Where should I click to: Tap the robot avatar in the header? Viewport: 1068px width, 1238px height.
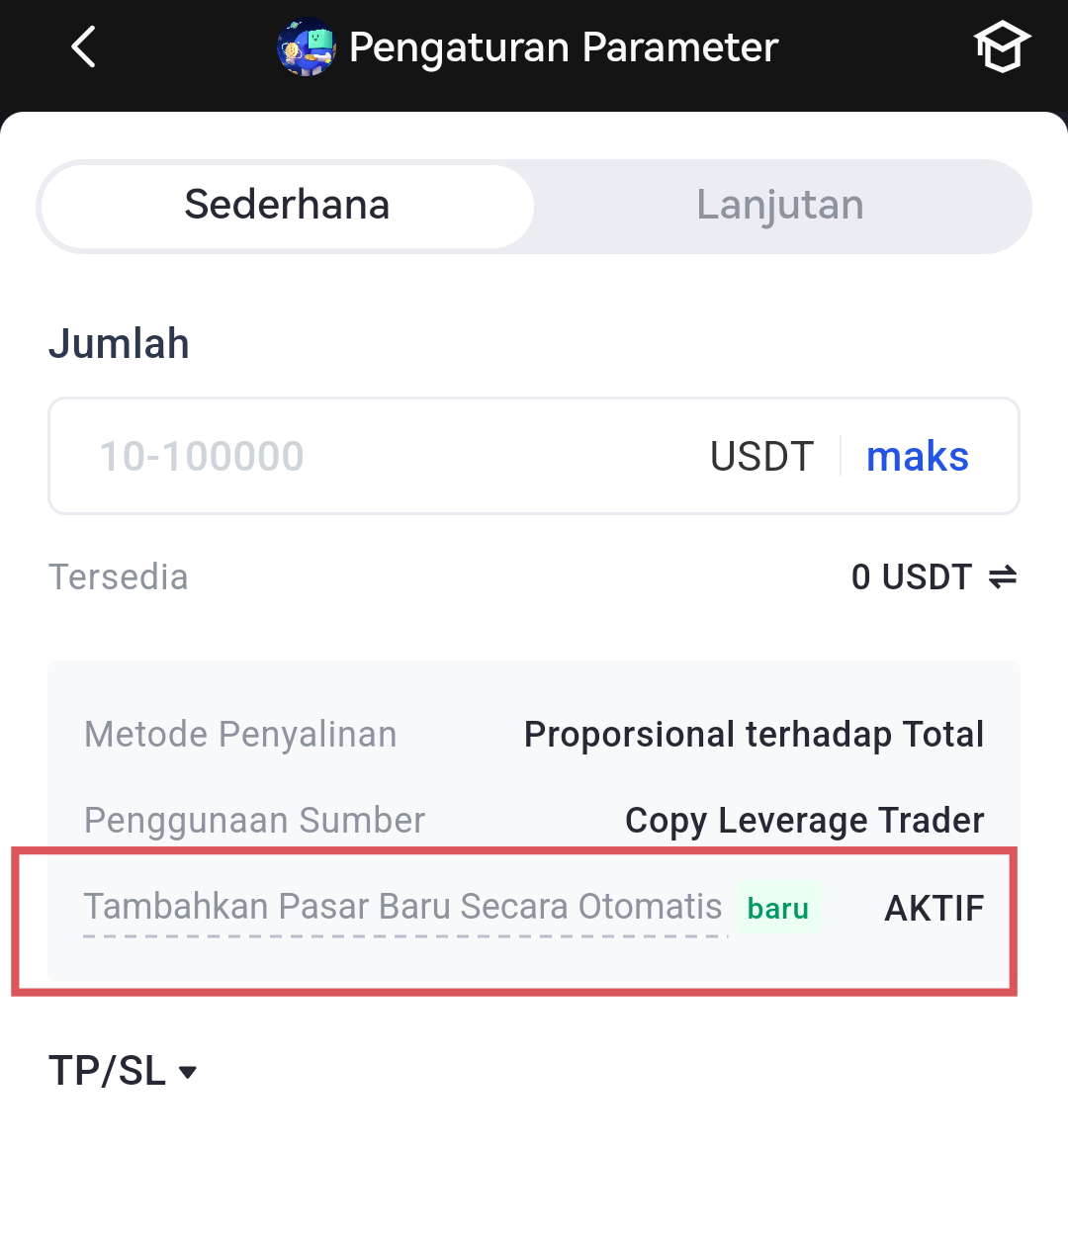click(307, 47)
